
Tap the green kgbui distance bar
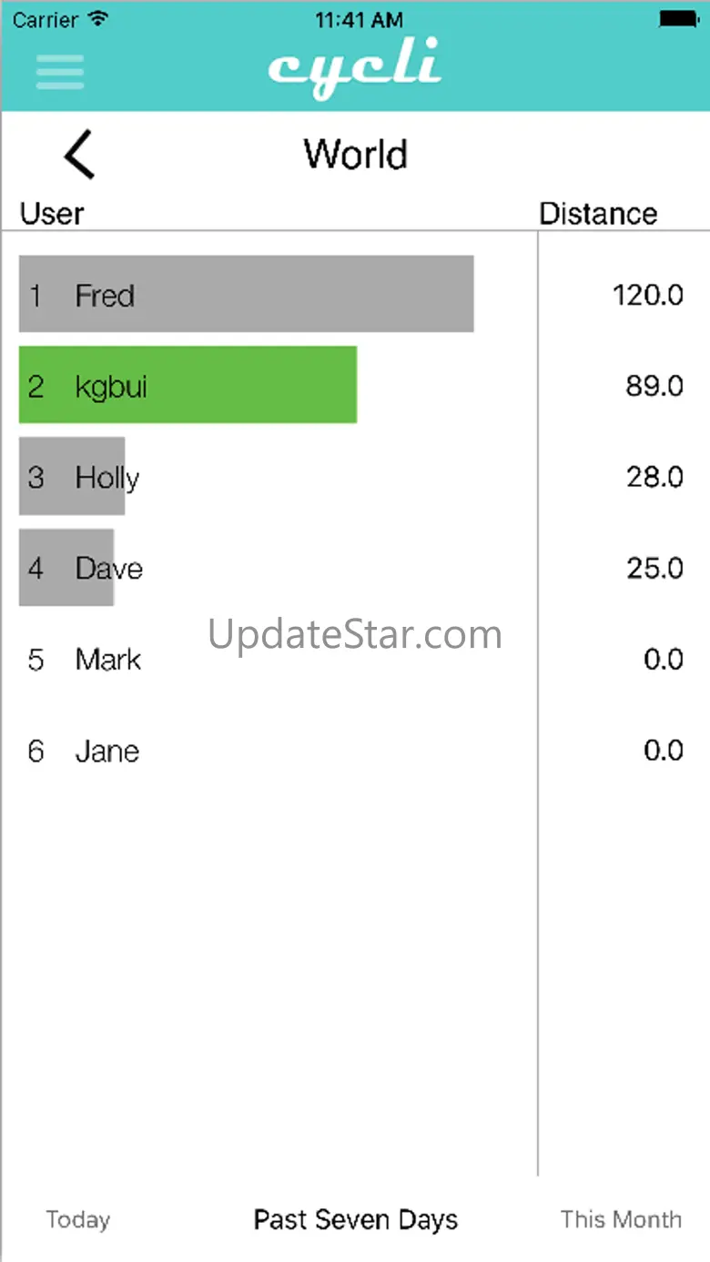[x=188, y=385]
